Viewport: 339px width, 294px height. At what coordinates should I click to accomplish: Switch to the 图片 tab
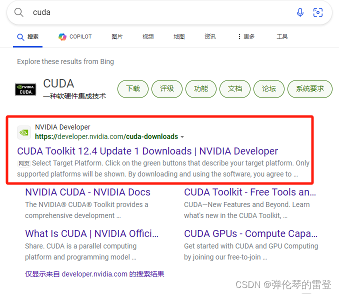click(117, 36)
